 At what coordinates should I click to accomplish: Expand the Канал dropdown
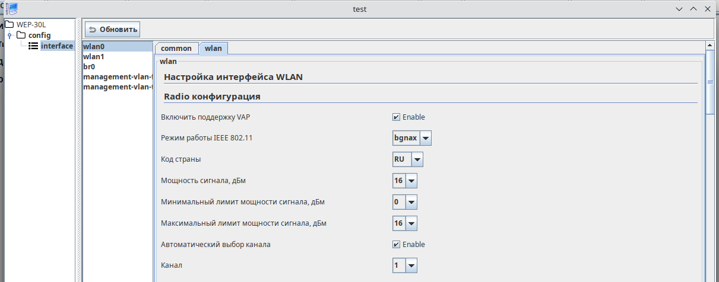[411, 265]
